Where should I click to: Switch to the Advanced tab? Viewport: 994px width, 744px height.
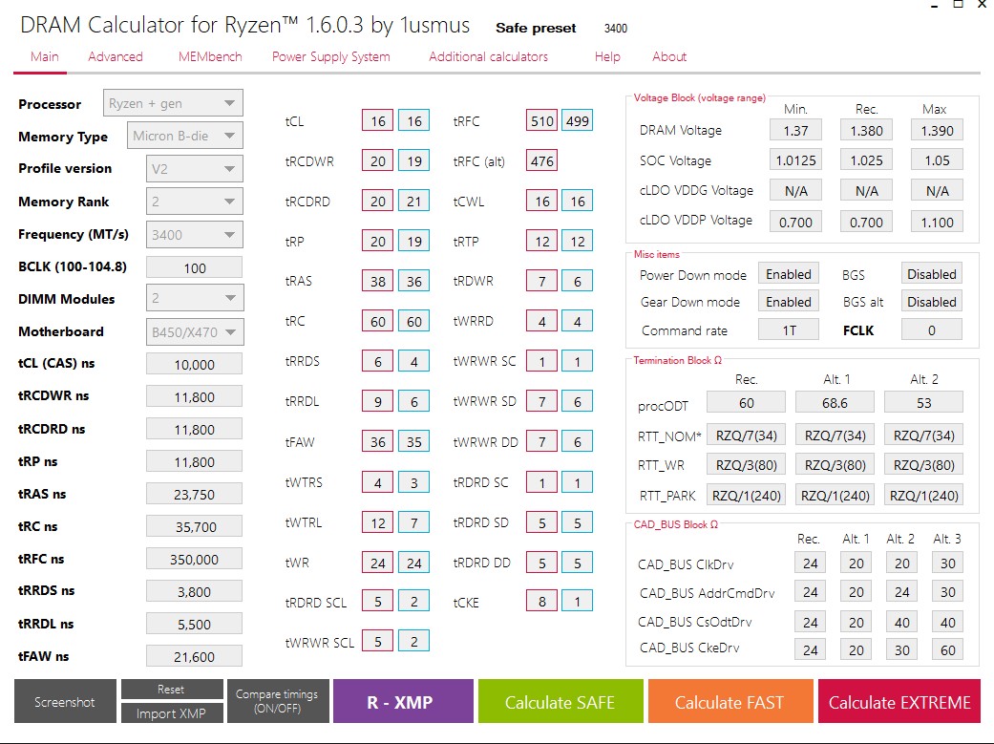(x=115, y=56)
